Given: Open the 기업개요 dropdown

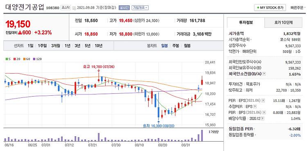Looking at the screenshot, I should click(x=140, y=8).
